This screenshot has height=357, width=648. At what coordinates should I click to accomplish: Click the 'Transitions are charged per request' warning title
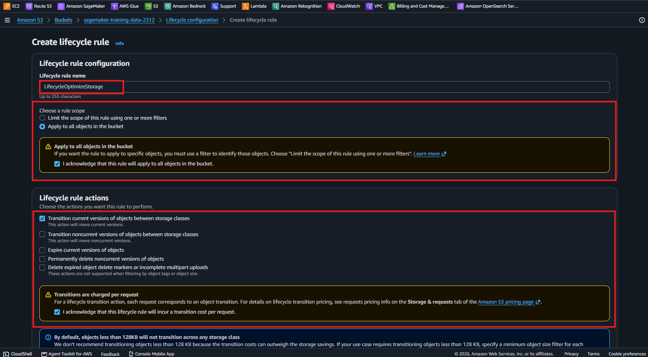point(96,295)
